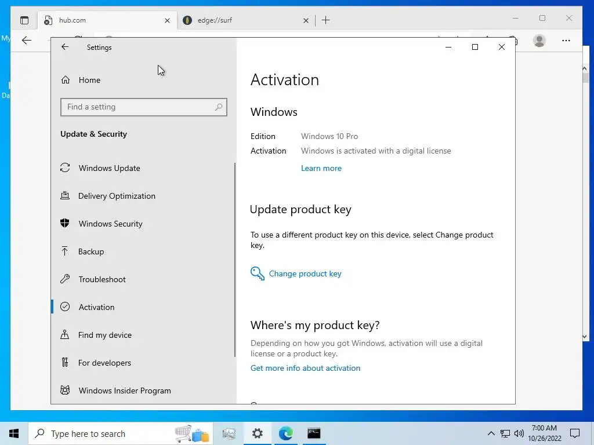The image size is (594, 445).
Task: Click the Settings sidebar scrollbar
Action: click(x=235, y=260)
